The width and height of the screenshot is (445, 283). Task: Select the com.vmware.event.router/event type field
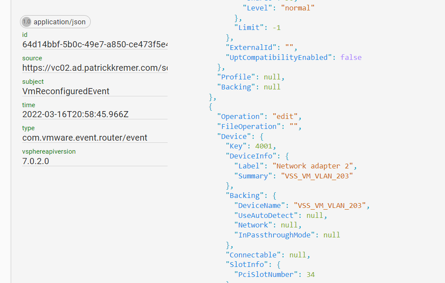tap(85, 138)
